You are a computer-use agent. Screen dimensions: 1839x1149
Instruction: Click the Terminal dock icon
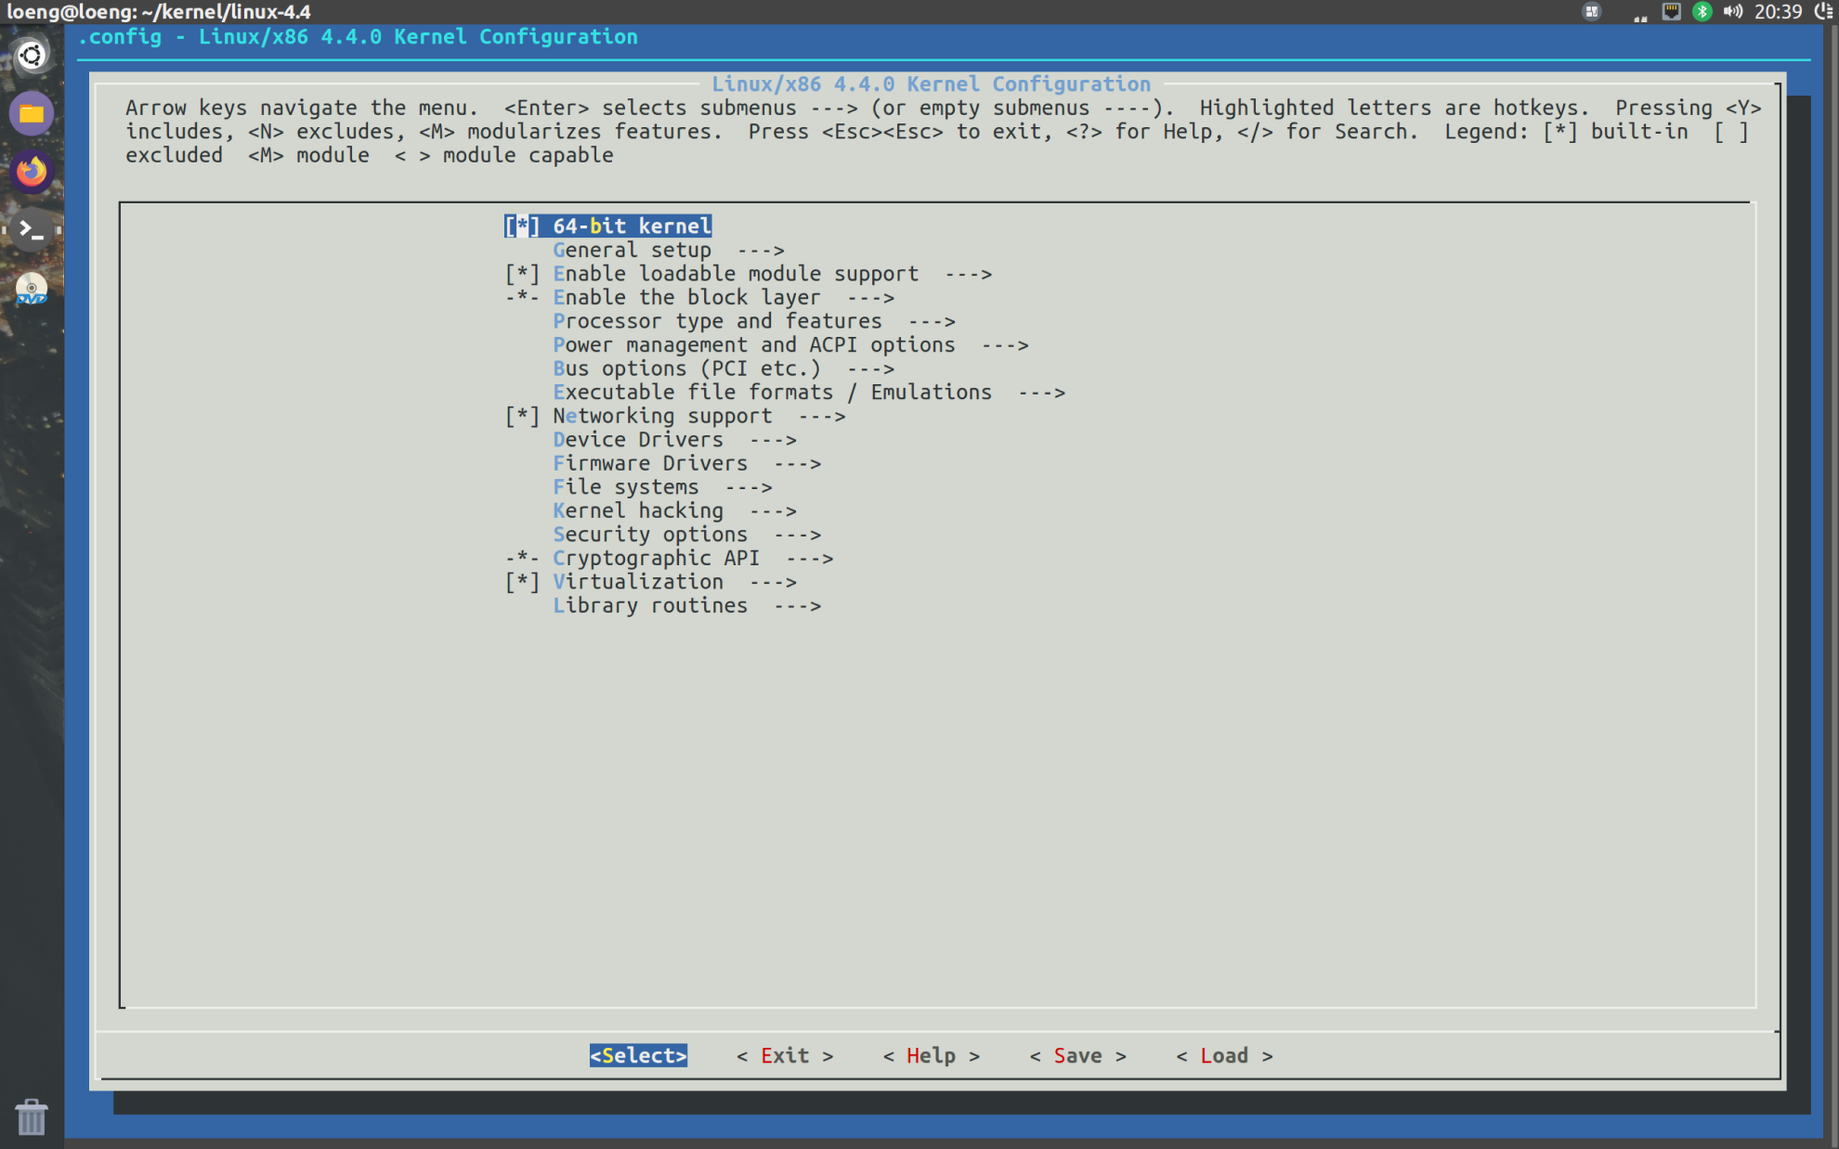pos(32,229)
